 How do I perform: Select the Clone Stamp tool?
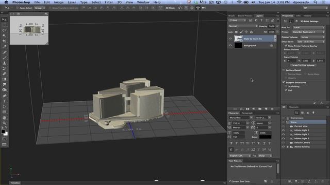tap(5, 63)
